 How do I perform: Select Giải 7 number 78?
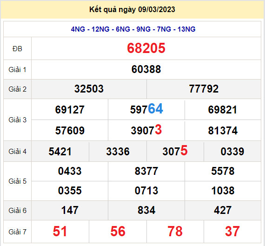click(x=175, y=232)
